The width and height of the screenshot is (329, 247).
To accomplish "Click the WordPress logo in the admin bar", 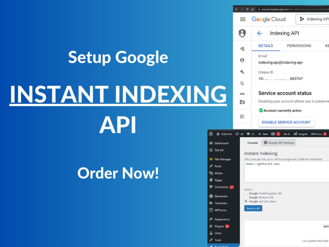I will [211, 134].
